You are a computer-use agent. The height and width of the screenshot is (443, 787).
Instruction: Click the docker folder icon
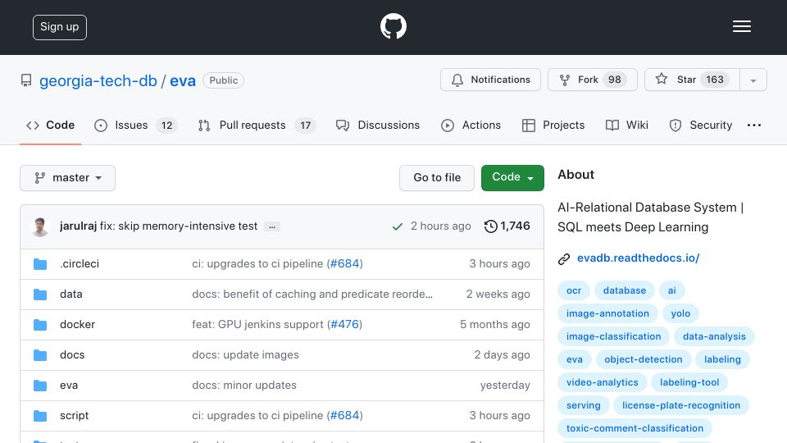(40, 325)
